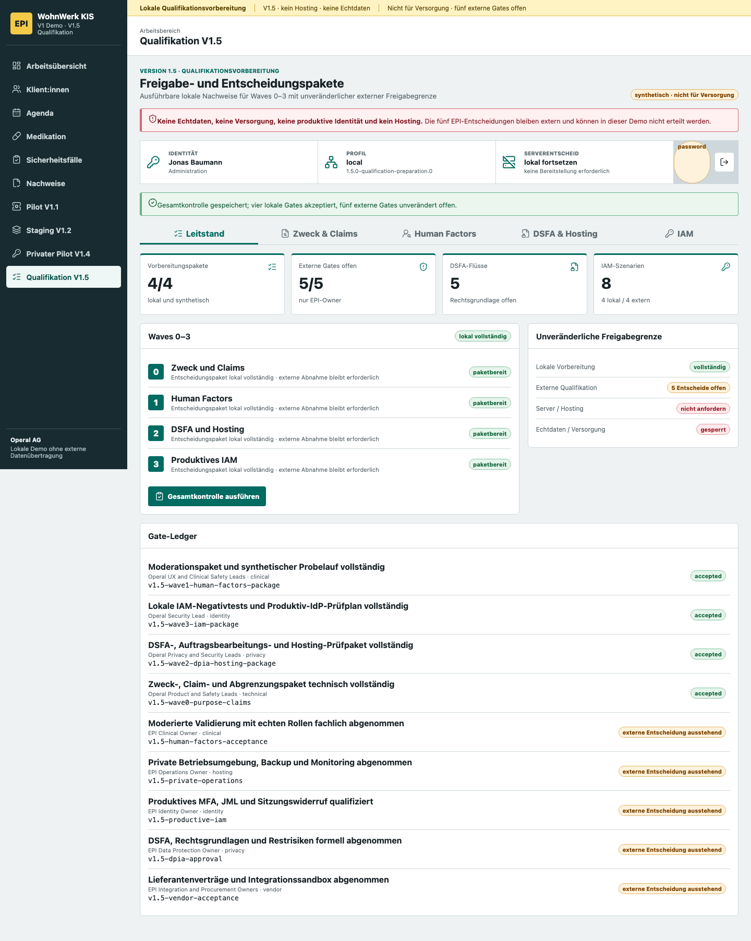The width and height of the screenshot is (751, 941).
Task: Open the Agenda section
Action: (x=64, y=113)
